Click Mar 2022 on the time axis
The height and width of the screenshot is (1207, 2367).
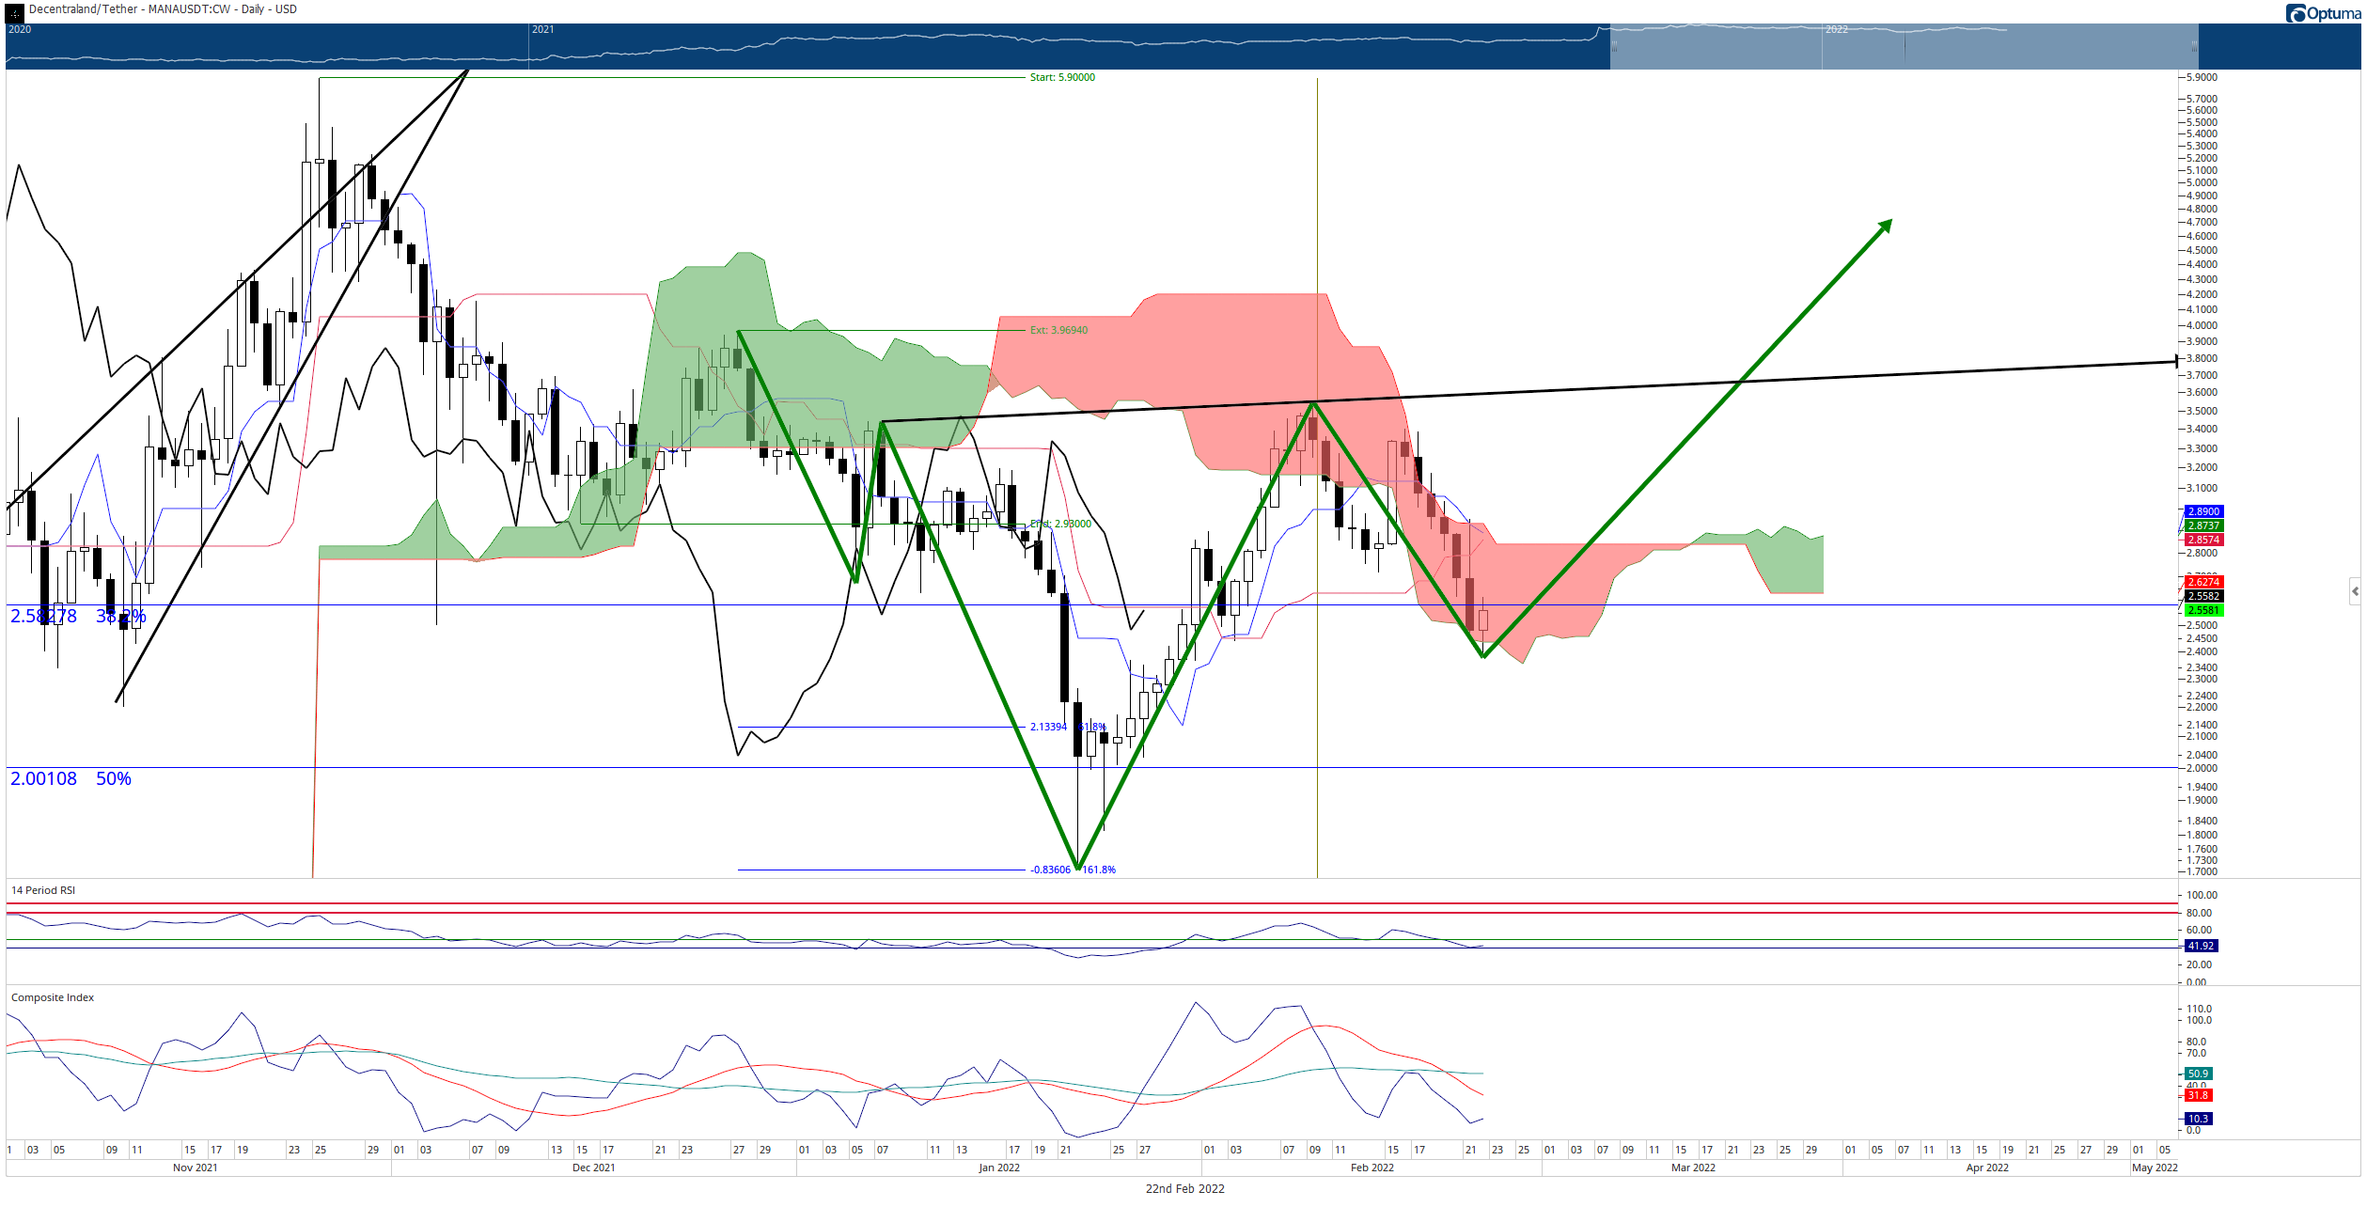1692,1168
